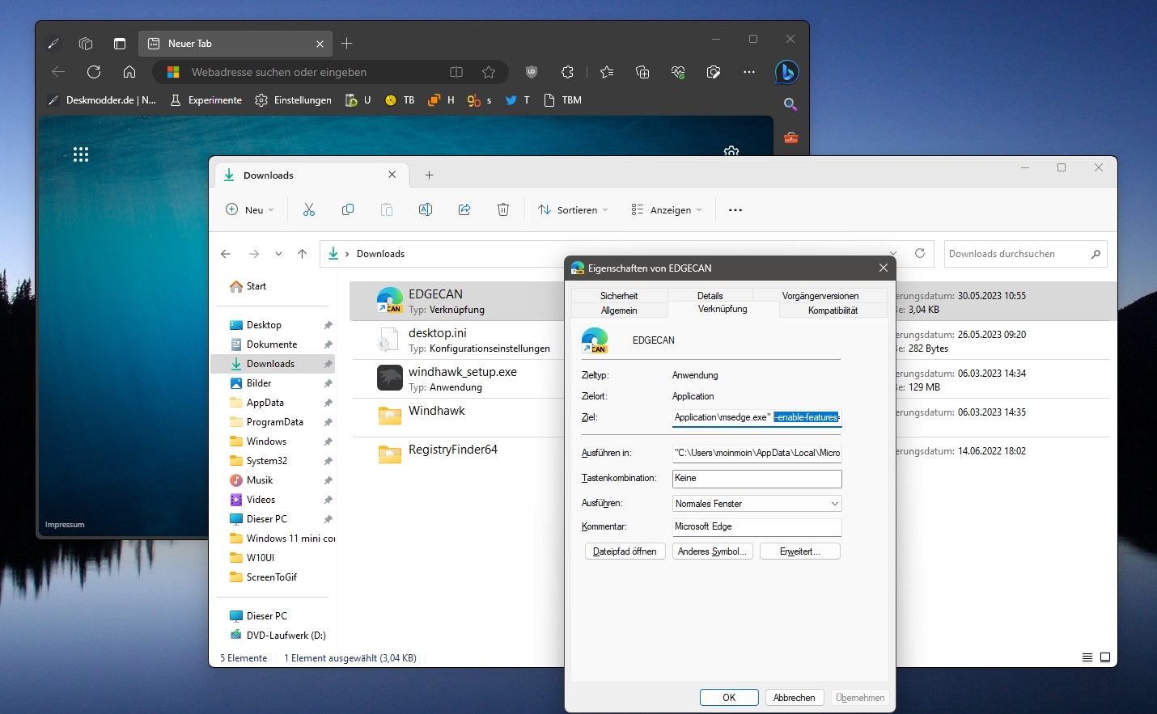
Task: Click Edge sidebar search icon
Action: click(790, 104)
